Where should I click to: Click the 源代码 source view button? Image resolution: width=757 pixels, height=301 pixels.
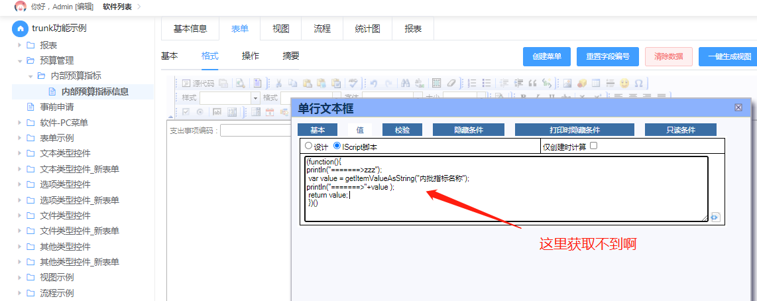(198, 83)
